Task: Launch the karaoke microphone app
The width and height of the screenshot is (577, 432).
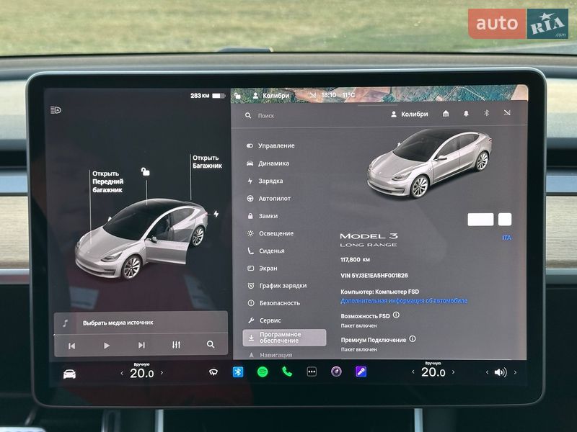Action: 361,372
